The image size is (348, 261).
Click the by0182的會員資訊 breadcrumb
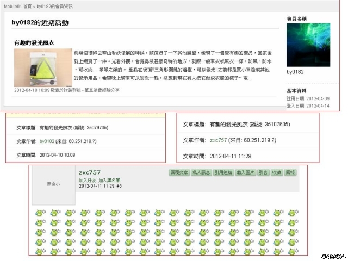(x=54, y=7)
